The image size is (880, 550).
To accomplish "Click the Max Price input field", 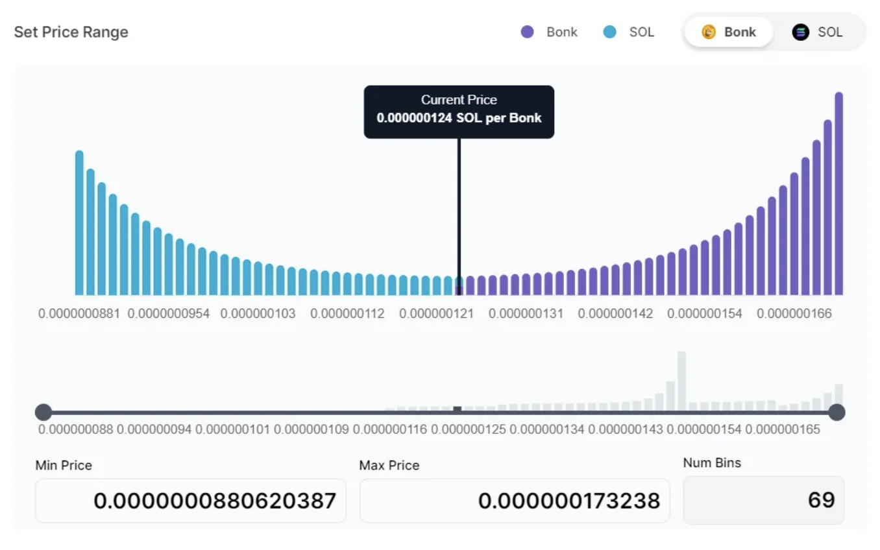I will [515, 501].
